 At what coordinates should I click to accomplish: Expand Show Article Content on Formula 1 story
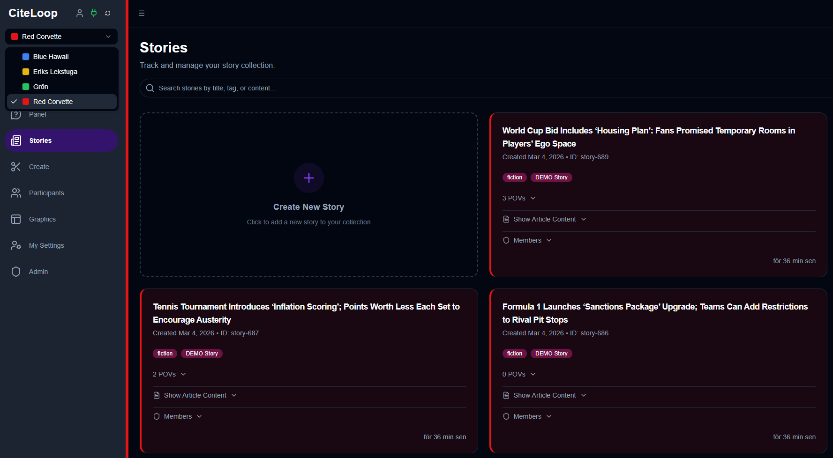click(545, 395)
